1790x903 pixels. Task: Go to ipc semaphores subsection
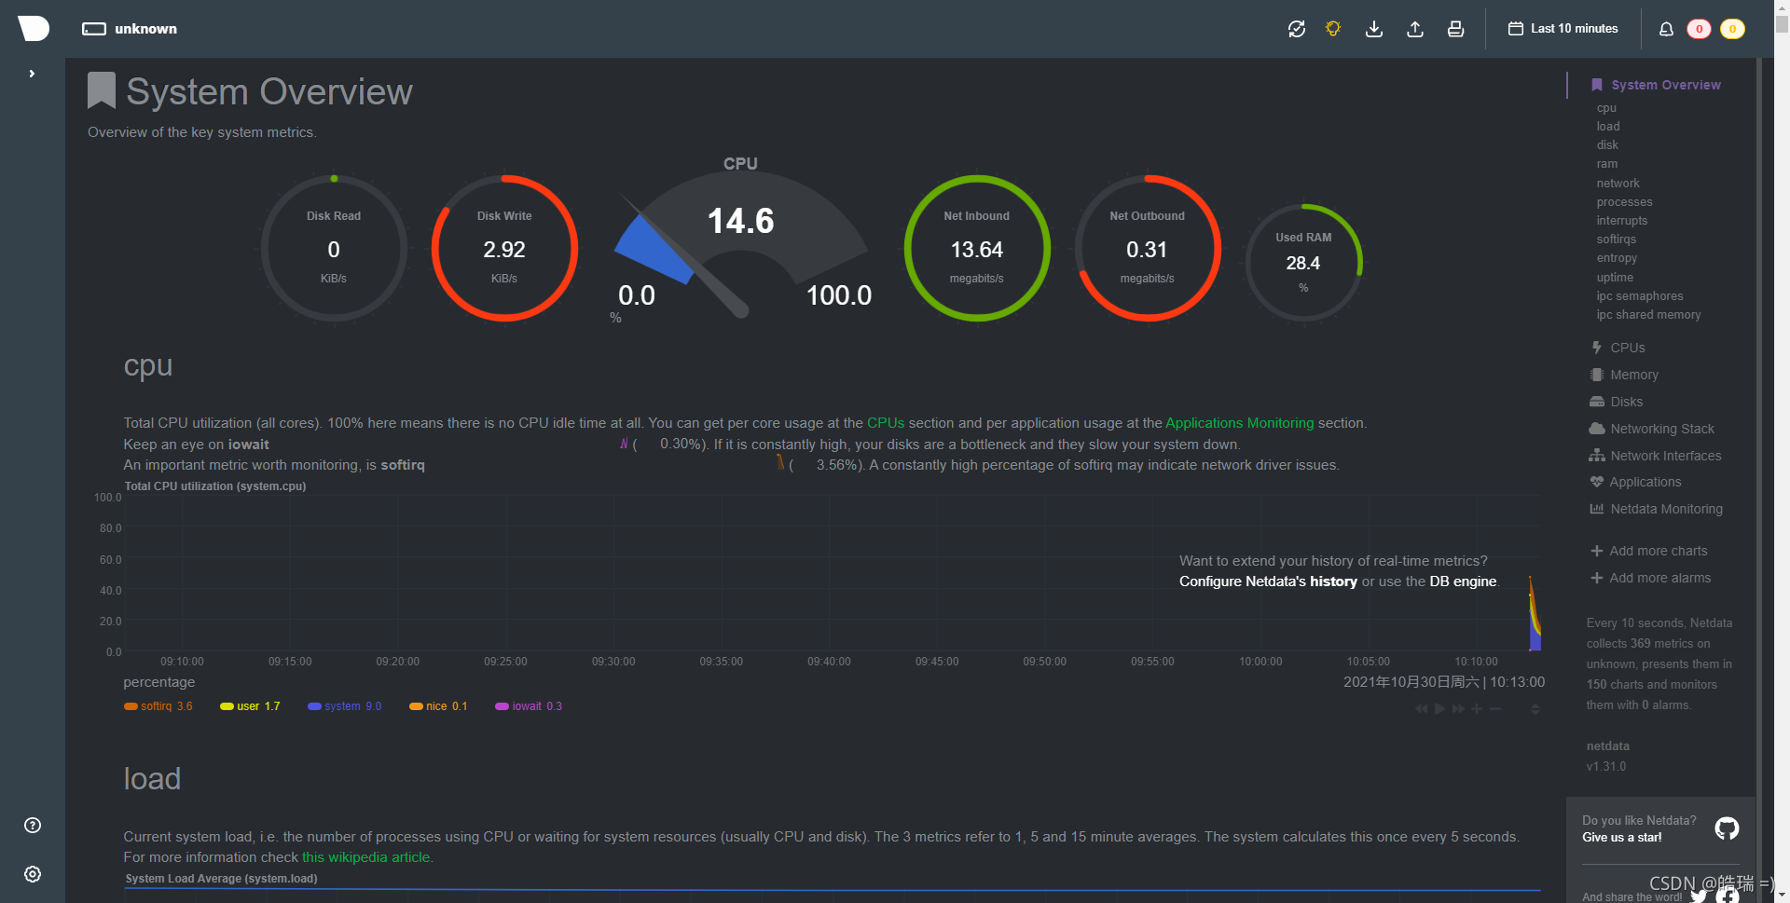click(x=1639, y=296)
